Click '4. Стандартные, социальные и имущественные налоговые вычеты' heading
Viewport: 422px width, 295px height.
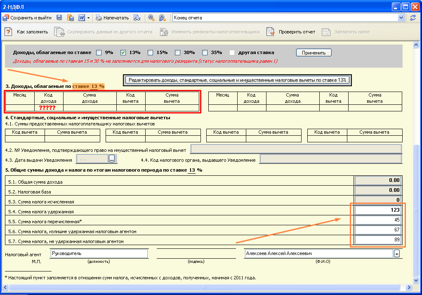[x=88, y=118]
